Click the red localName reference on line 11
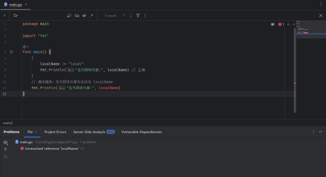This screenshot has height=177, width=326. coord(108,88)
